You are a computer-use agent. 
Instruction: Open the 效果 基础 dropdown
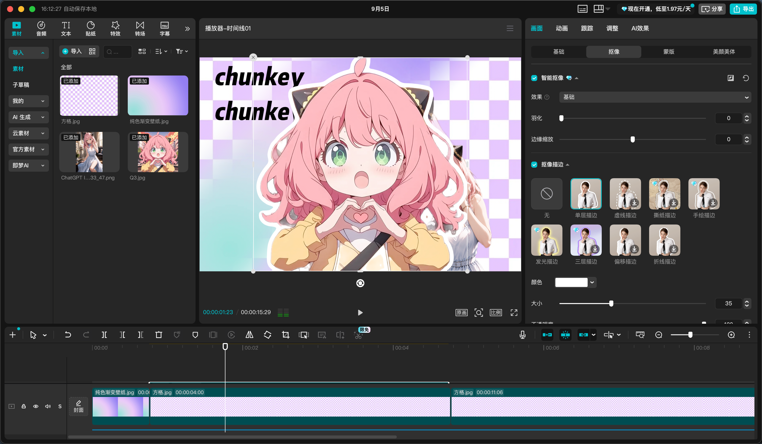655,97
